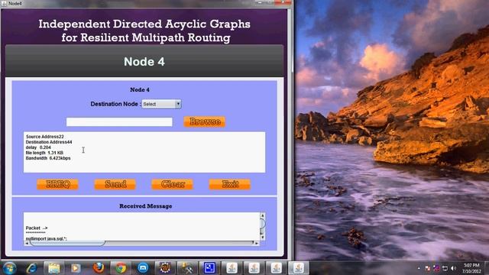
Task: Click "Source Address22" line in text area
Action: coord(44,137)
